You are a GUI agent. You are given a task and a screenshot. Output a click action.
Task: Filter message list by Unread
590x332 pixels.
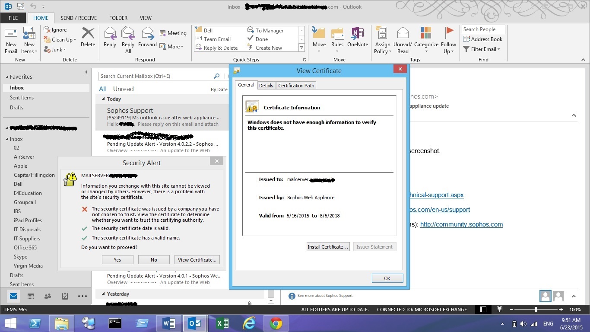click(x=123, y=89)
